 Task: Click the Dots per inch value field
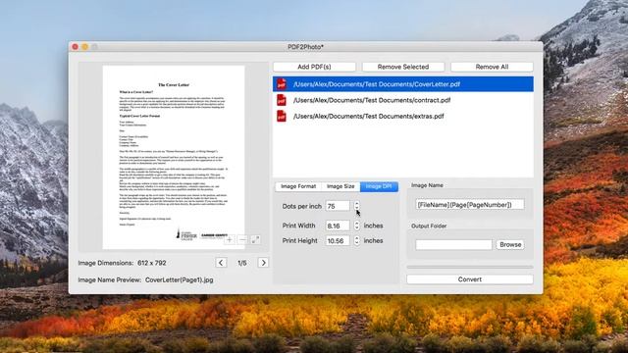point(338,206)
